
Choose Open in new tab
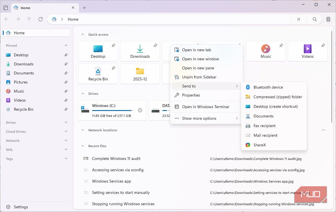tap(206, 50)
